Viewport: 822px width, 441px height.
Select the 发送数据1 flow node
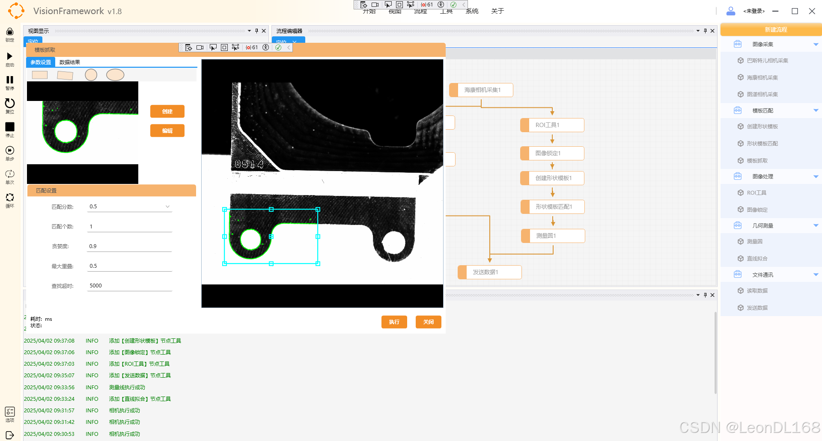pyautogui.click(x=490, y=272)
